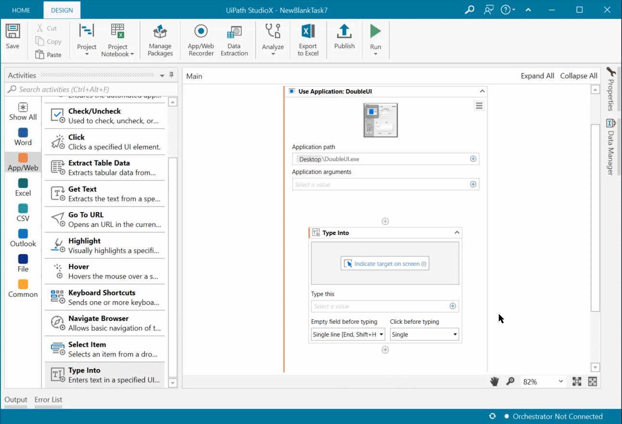Launch the Data Extraction wizard
The width and height of the screenshot is (622, 424).
[x=234, y=40]
